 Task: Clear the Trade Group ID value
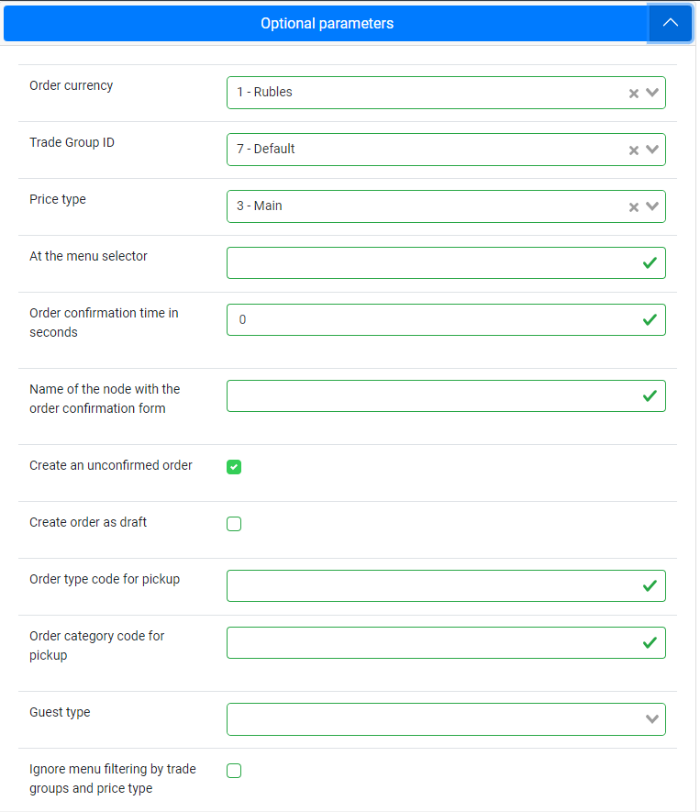(633, 150)
